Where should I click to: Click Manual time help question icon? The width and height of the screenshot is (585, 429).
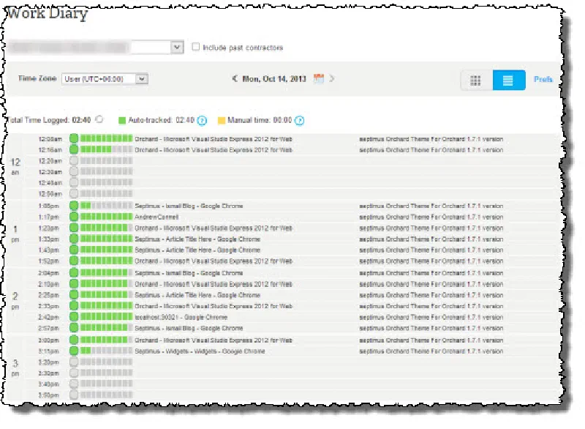(299, 120)
